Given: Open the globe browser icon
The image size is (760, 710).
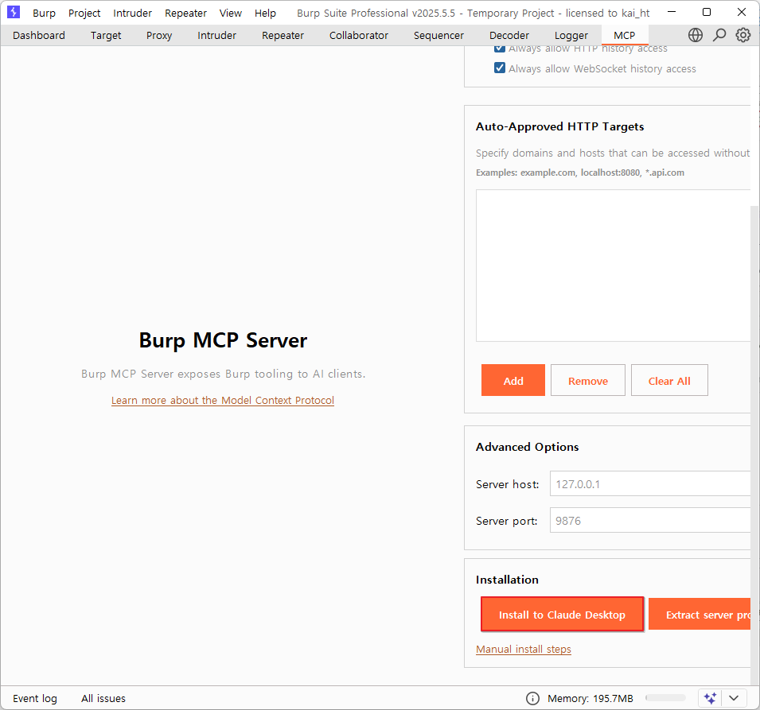Looking at the screenshot, I should tap(695, 35).
